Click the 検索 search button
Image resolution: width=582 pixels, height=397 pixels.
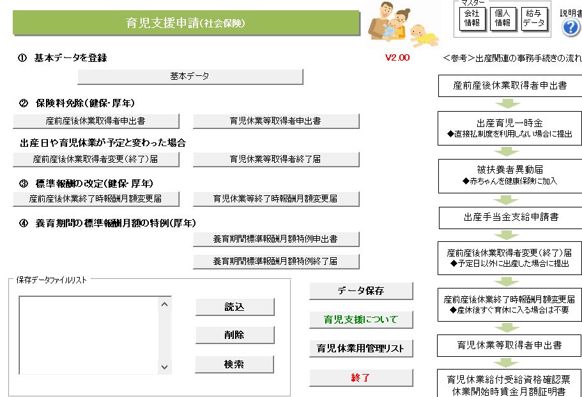[x=234, y=364]
